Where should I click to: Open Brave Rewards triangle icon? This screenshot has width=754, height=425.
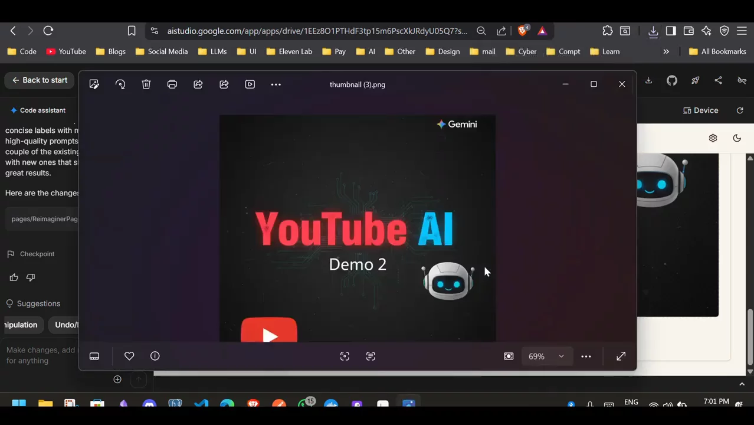(x=542, y=31)
